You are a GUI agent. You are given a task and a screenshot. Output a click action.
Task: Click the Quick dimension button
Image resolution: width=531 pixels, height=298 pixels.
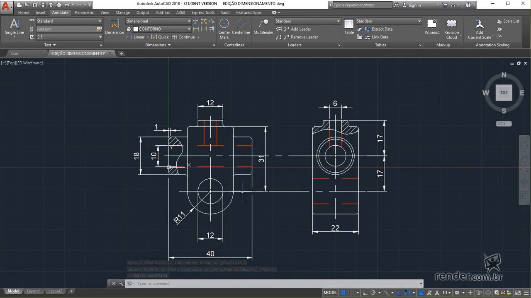tap(160, 37)
